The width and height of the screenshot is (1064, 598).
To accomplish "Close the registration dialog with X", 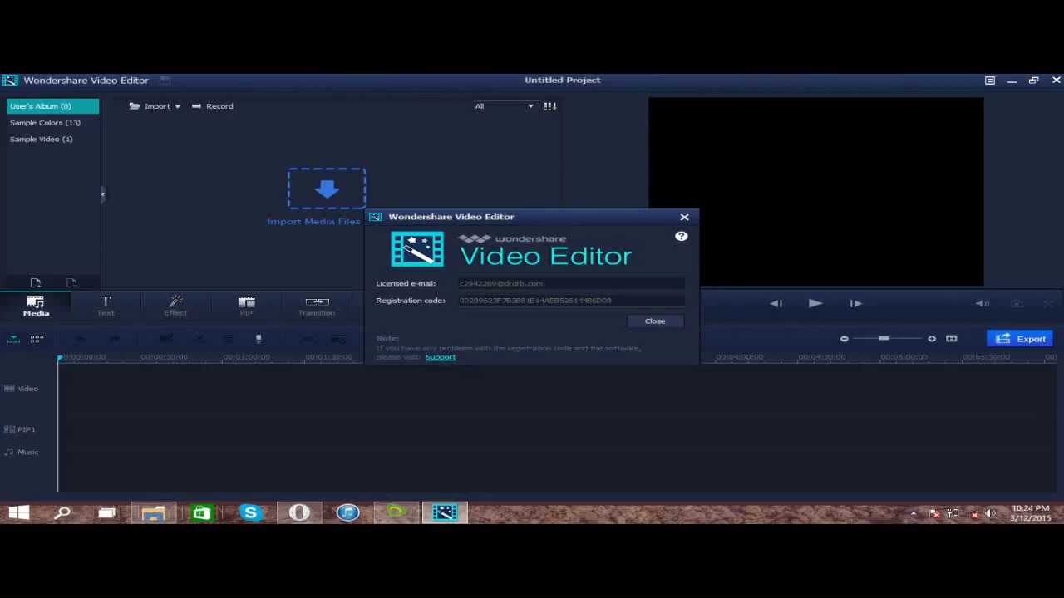I will (x=684, y=217).
